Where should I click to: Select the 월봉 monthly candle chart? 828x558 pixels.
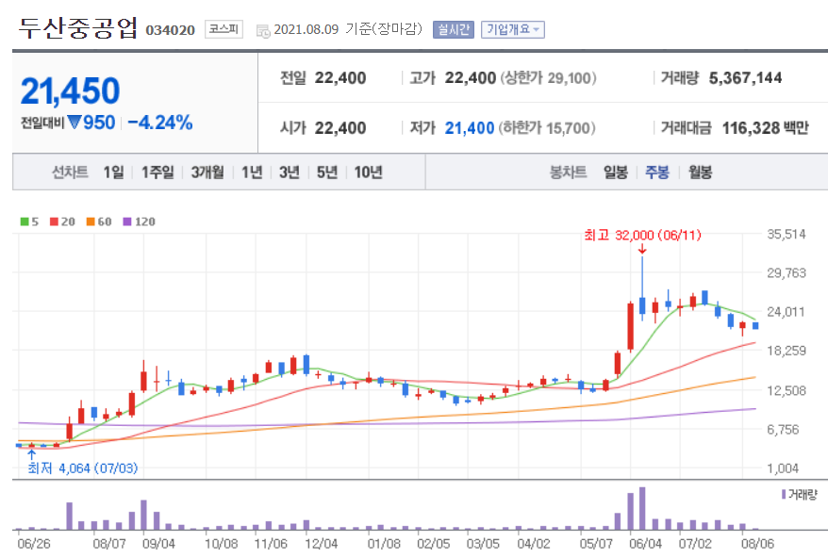[700, 172]
